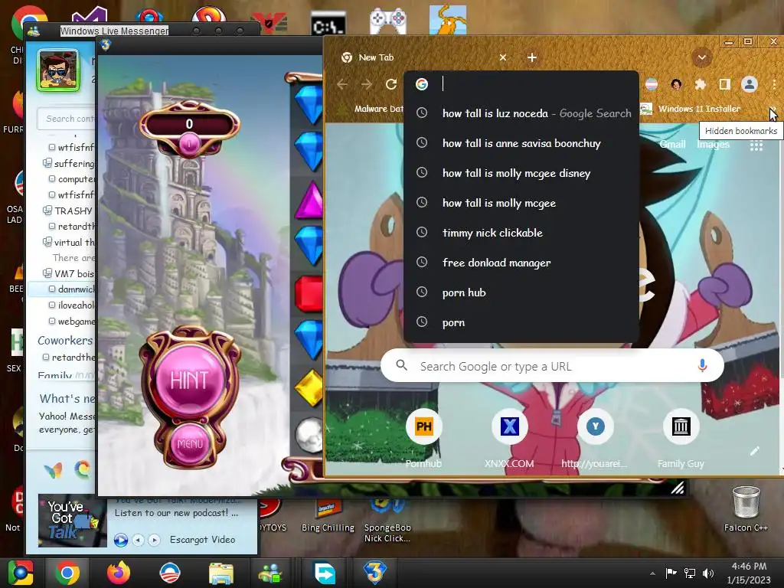Screen dimensions: 784x588
Task: Open the Start button on taskbar
Action: click(x=20, y=573)
